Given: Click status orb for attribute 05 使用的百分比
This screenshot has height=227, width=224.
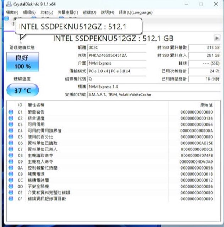Looking at the screenshot, I should 11,137.
